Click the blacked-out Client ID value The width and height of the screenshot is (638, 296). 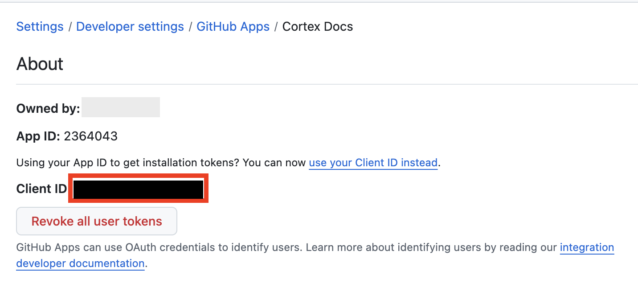coord(138,189)
